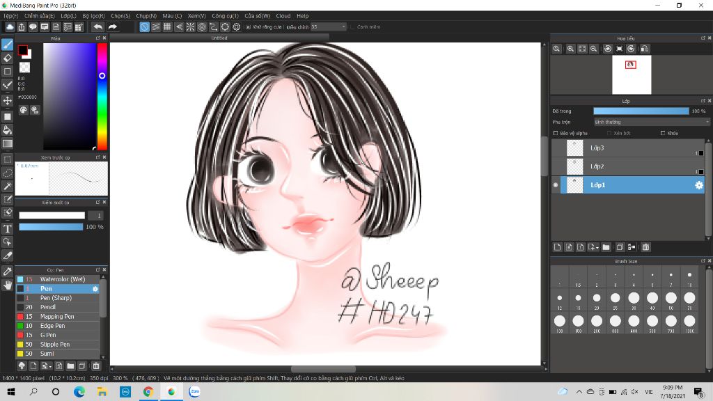Select the Stipple Pen brush
Viewport: 713px width, 401px height.
(58, 344)
